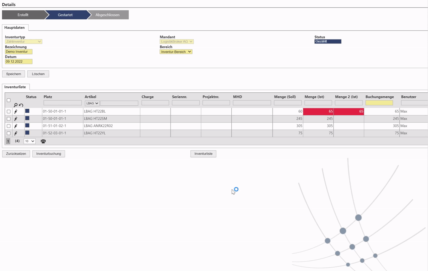Viewport: 428px width, 271px height.
Task: Check the box for row LBAG HT22BL
Action: 9,111
